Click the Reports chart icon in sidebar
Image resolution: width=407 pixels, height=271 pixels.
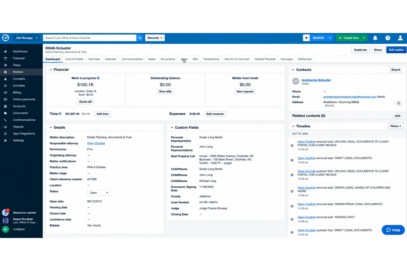pyautogui.click(x=5, y=127)
